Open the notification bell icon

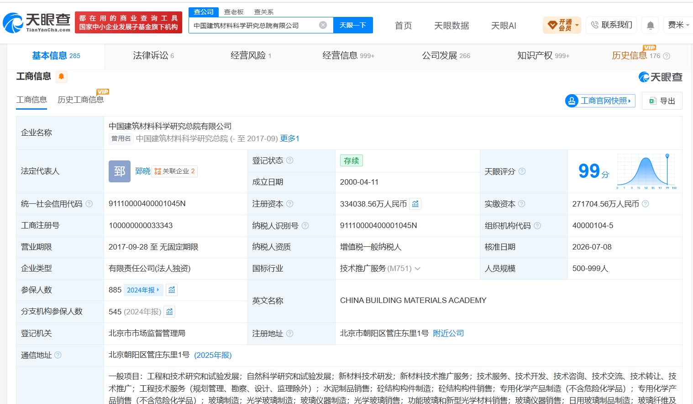click(651, 25)
